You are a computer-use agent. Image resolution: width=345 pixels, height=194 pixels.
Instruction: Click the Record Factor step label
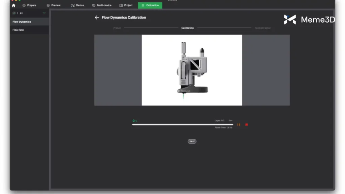(262, 28)
